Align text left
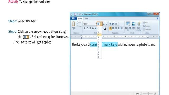169x95 pixels. (110, 28)
